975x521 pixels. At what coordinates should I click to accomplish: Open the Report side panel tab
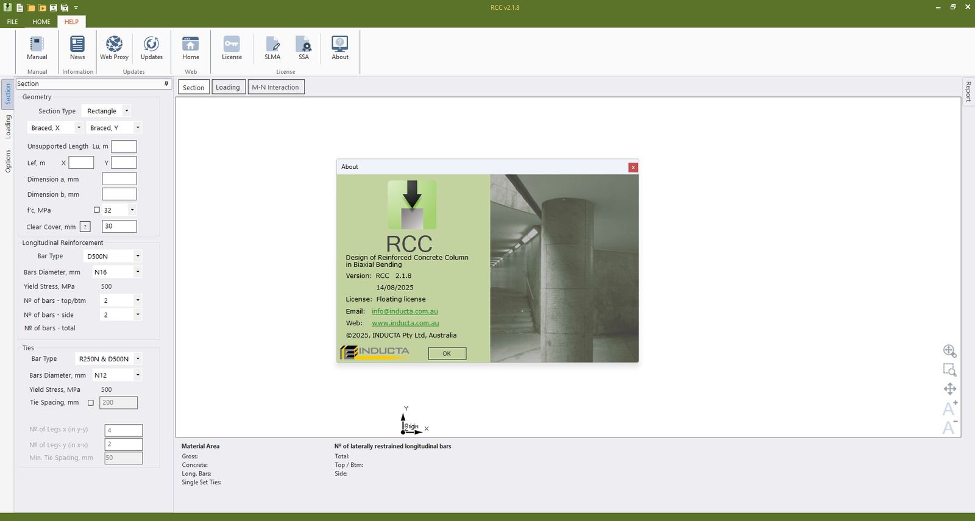coord(968,91)
